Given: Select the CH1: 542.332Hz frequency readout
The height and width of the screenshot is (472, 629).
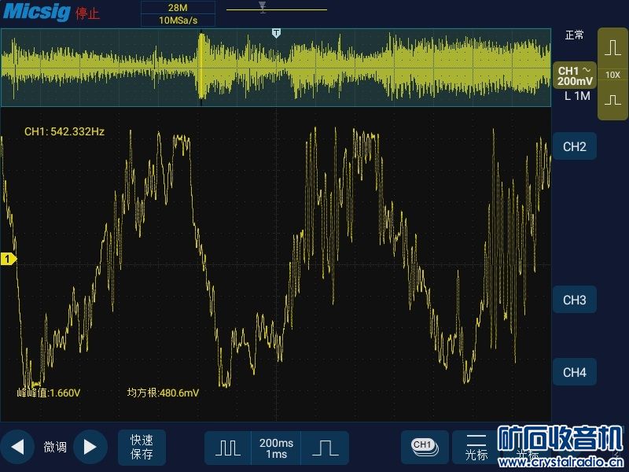Looking at the screenshot, I should 64,131.
